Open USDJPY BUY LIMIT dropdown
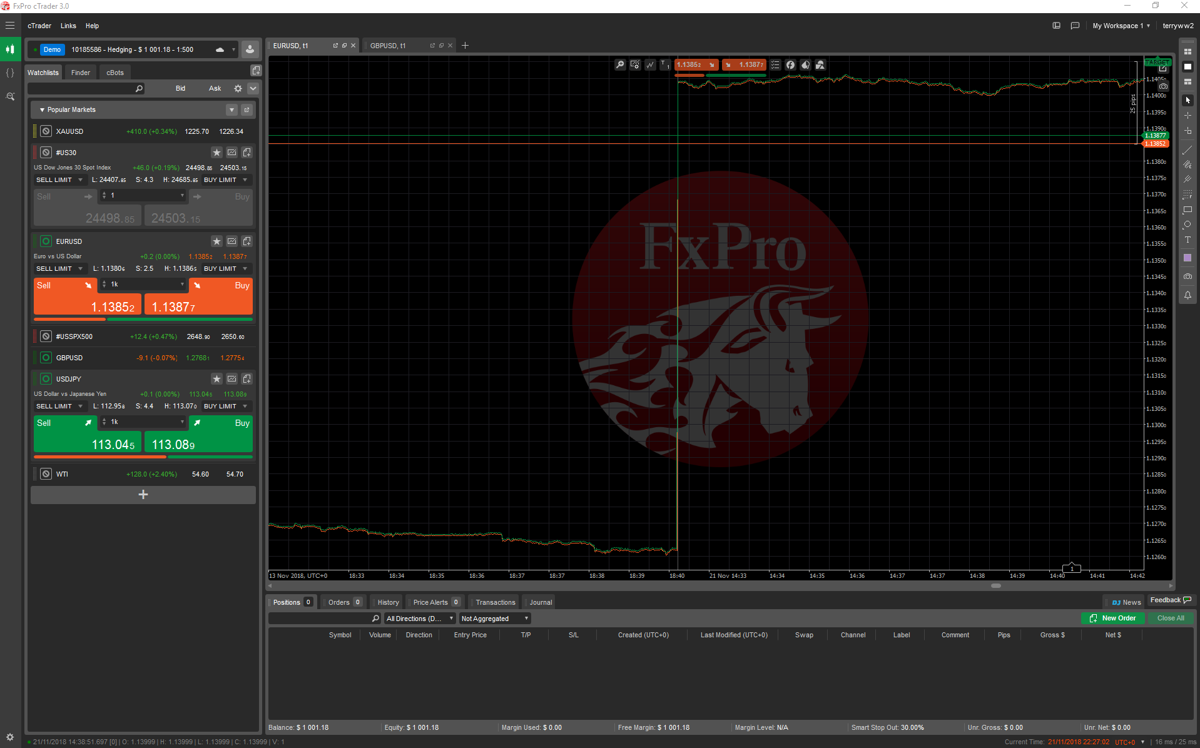This screenshot has width=1200, height=748. pyautogui.click(x=226, y=406)
